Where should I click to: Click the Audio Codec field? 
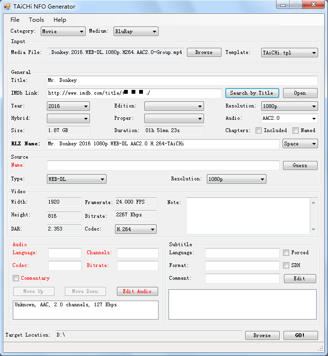pos(65,266)
